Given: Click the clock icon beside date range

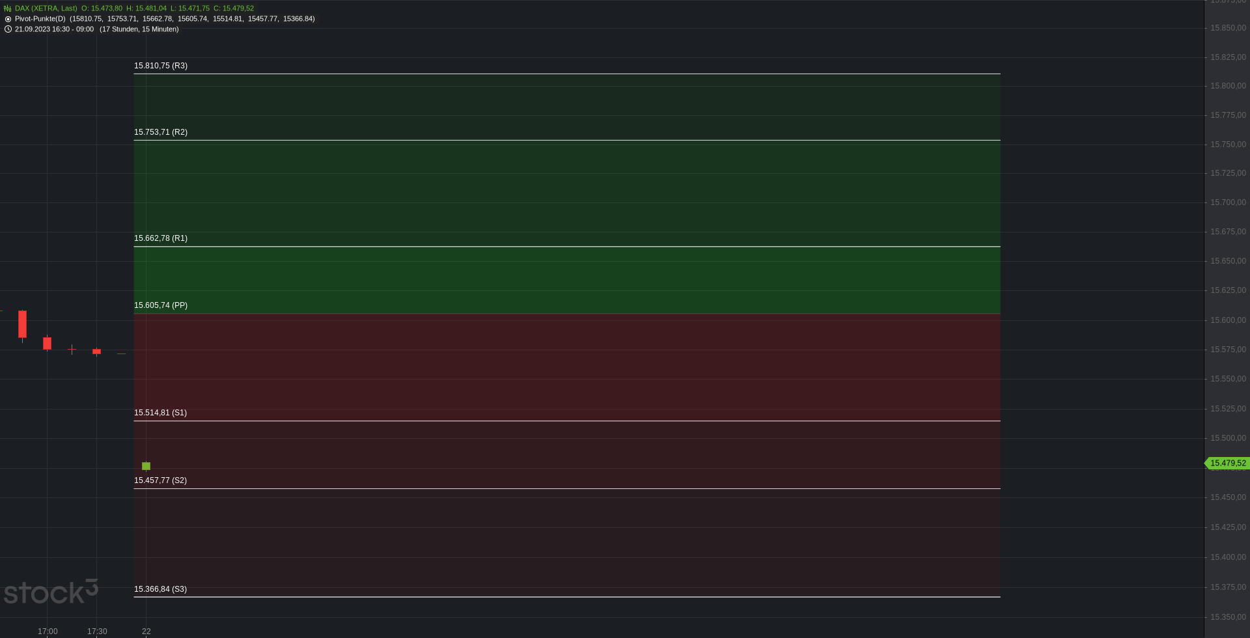Looking at the screenshot, I should tap(8, 29).
